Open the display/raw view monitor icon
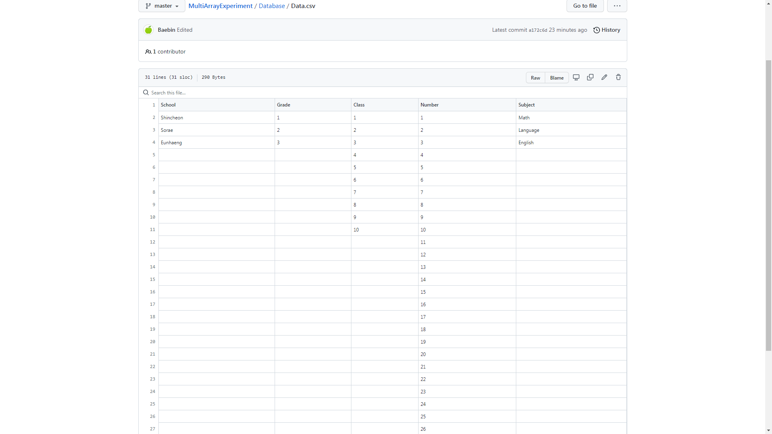Image resolution: width=772 pixels, height=434 pixels. (576, 77)
